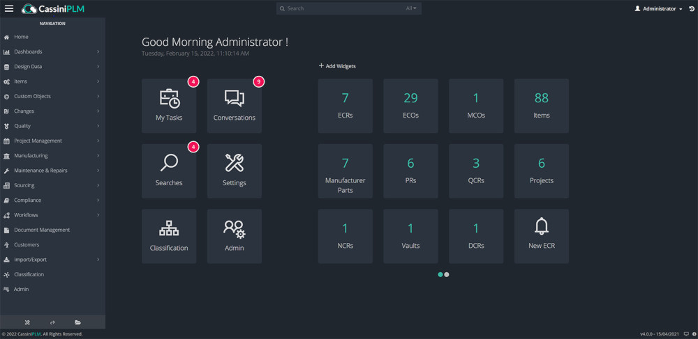
Task: Click the share arrow icon at sidebar bottom
Action: pyautogui.click(x=52, y=322)
